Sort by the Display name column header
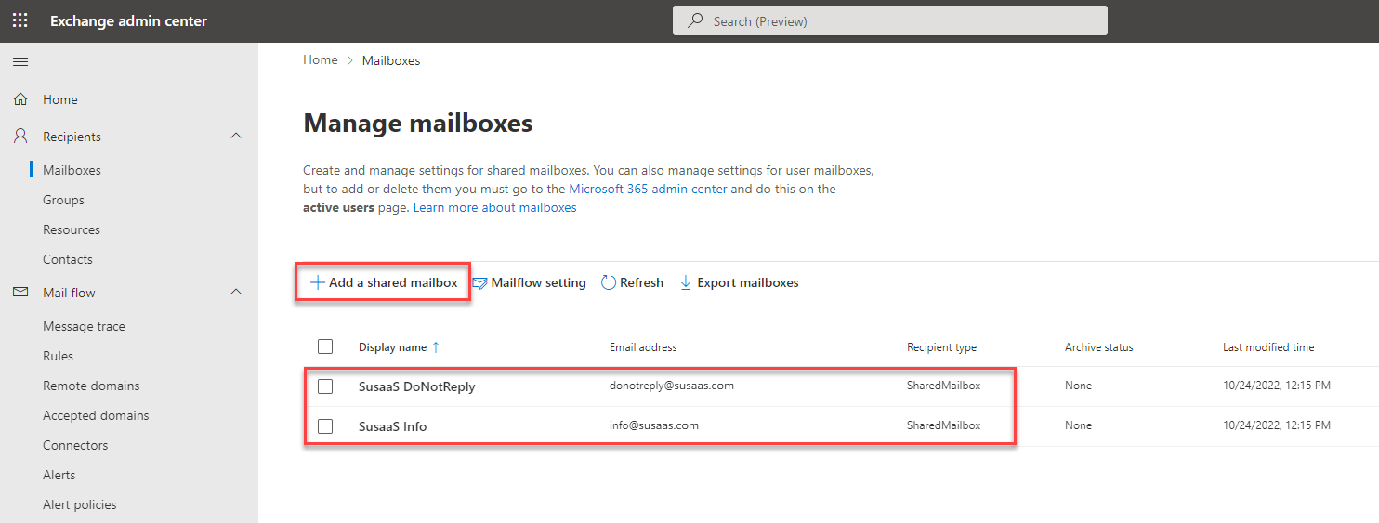Viewport: 1379px width, 523px height. point(392,347)
